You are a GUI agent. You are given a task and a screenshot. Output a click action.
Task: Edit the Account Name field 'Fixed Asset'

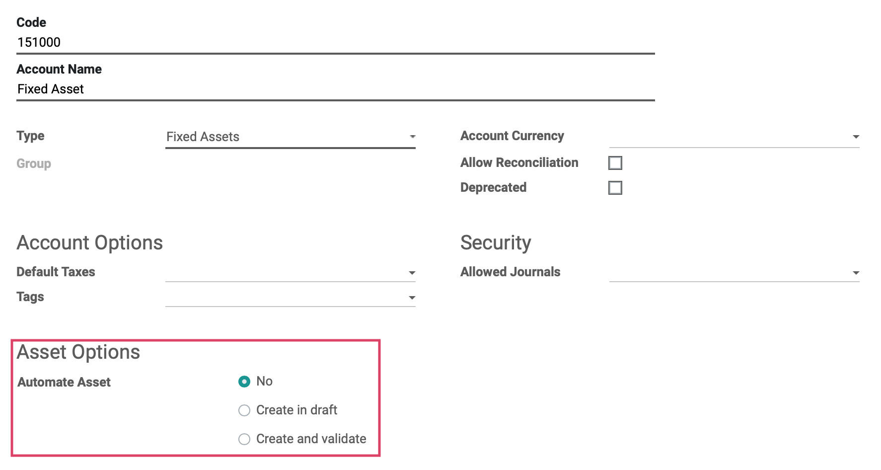pos(336,89)
